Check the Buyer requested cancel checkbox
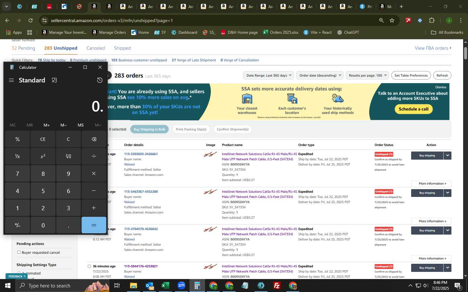 19,252
